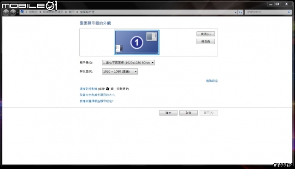The image size is (295, 169).
Task: Open link to change text and item size
Action: pos(97,95)
